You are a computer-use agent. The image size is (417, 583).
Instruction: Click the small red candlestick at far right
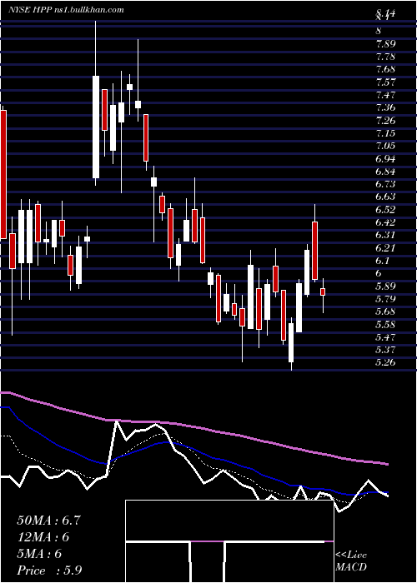pos(323,291)
